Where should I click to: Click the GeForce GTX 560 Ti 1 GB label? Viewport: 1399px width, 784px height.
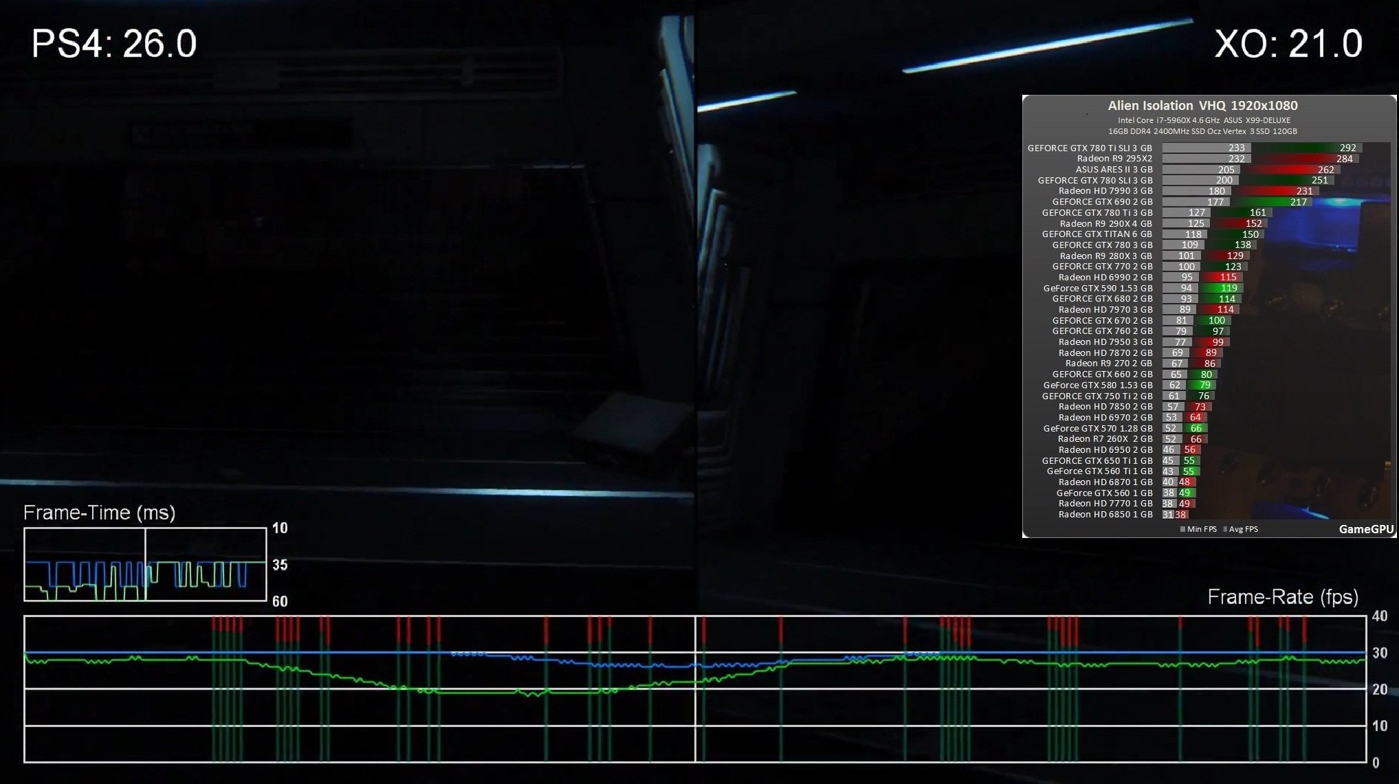pos(1099,471)
